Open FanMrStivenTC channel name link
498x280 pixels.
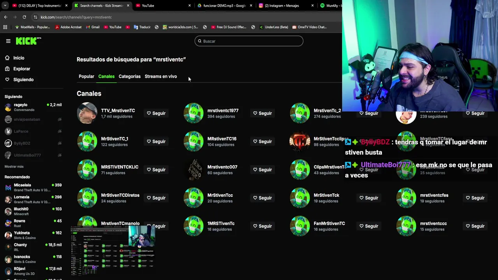[x=329, y=224]
